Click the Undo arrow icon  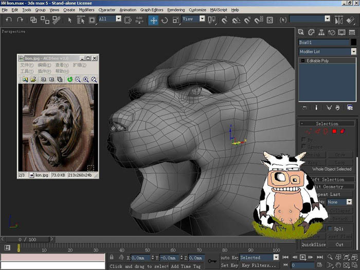point(9,20)
